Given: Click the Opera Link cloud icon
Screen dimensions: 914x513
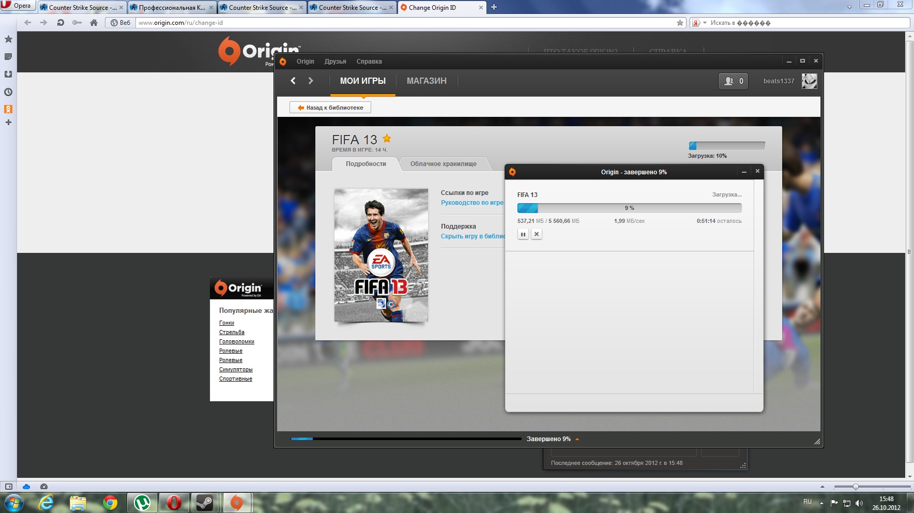Looking at the screenshot, I should 26,487.
